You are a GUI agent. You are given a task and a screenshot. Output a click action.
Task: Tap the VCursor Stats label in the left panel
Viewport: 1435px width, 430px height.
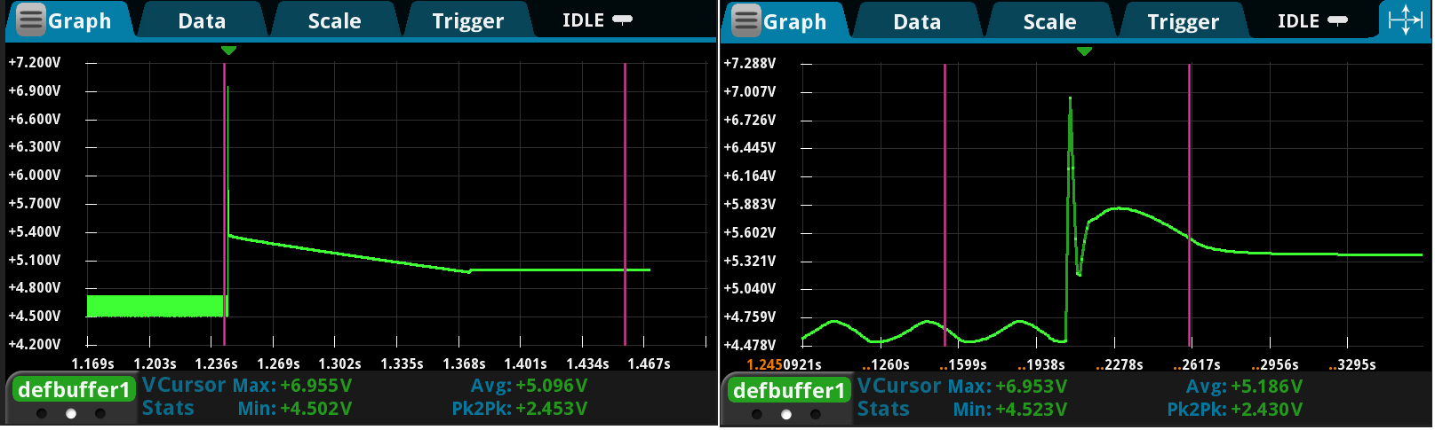tap(183, 396)
